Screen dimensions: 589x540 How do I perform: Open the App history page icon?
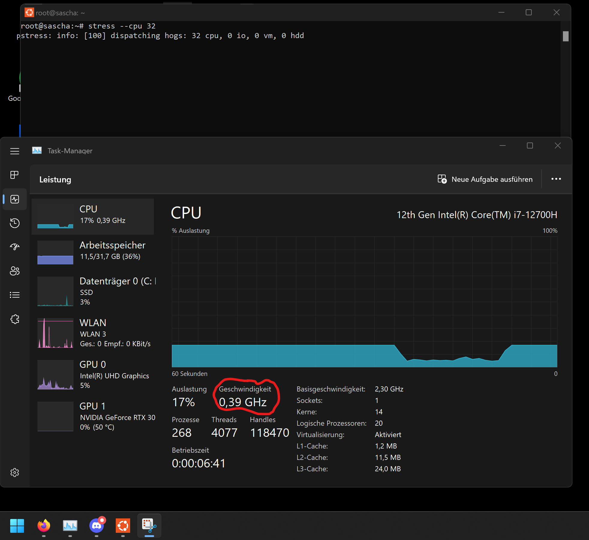coord(14,223)
